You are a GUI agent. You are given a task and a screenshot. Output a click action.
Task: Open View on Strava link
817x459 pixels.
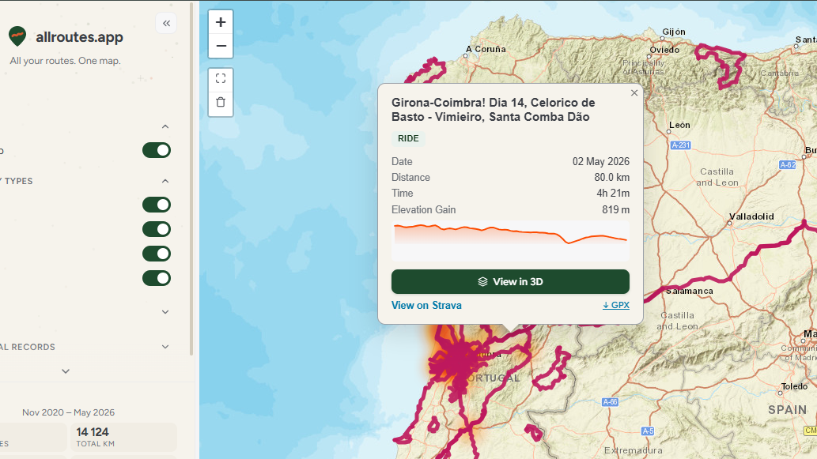tap(426, 306)
